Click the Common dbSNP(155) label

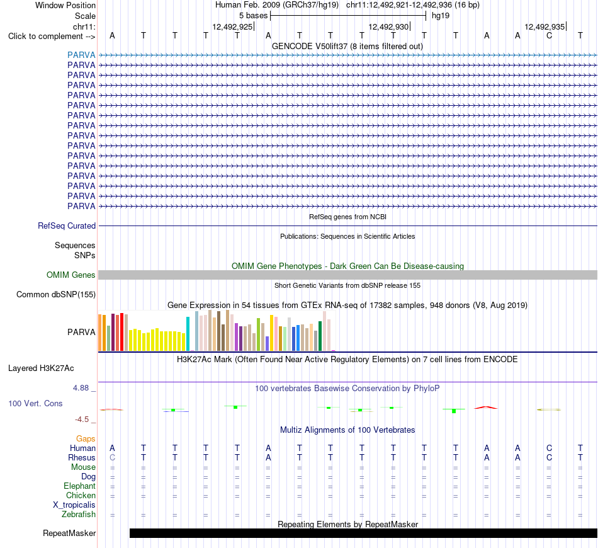tap(56, 295)
